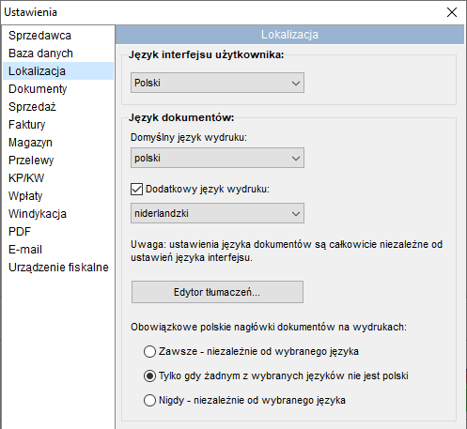Uncheck Dodatkowy język wydruku checkbox

pos(136,190)
